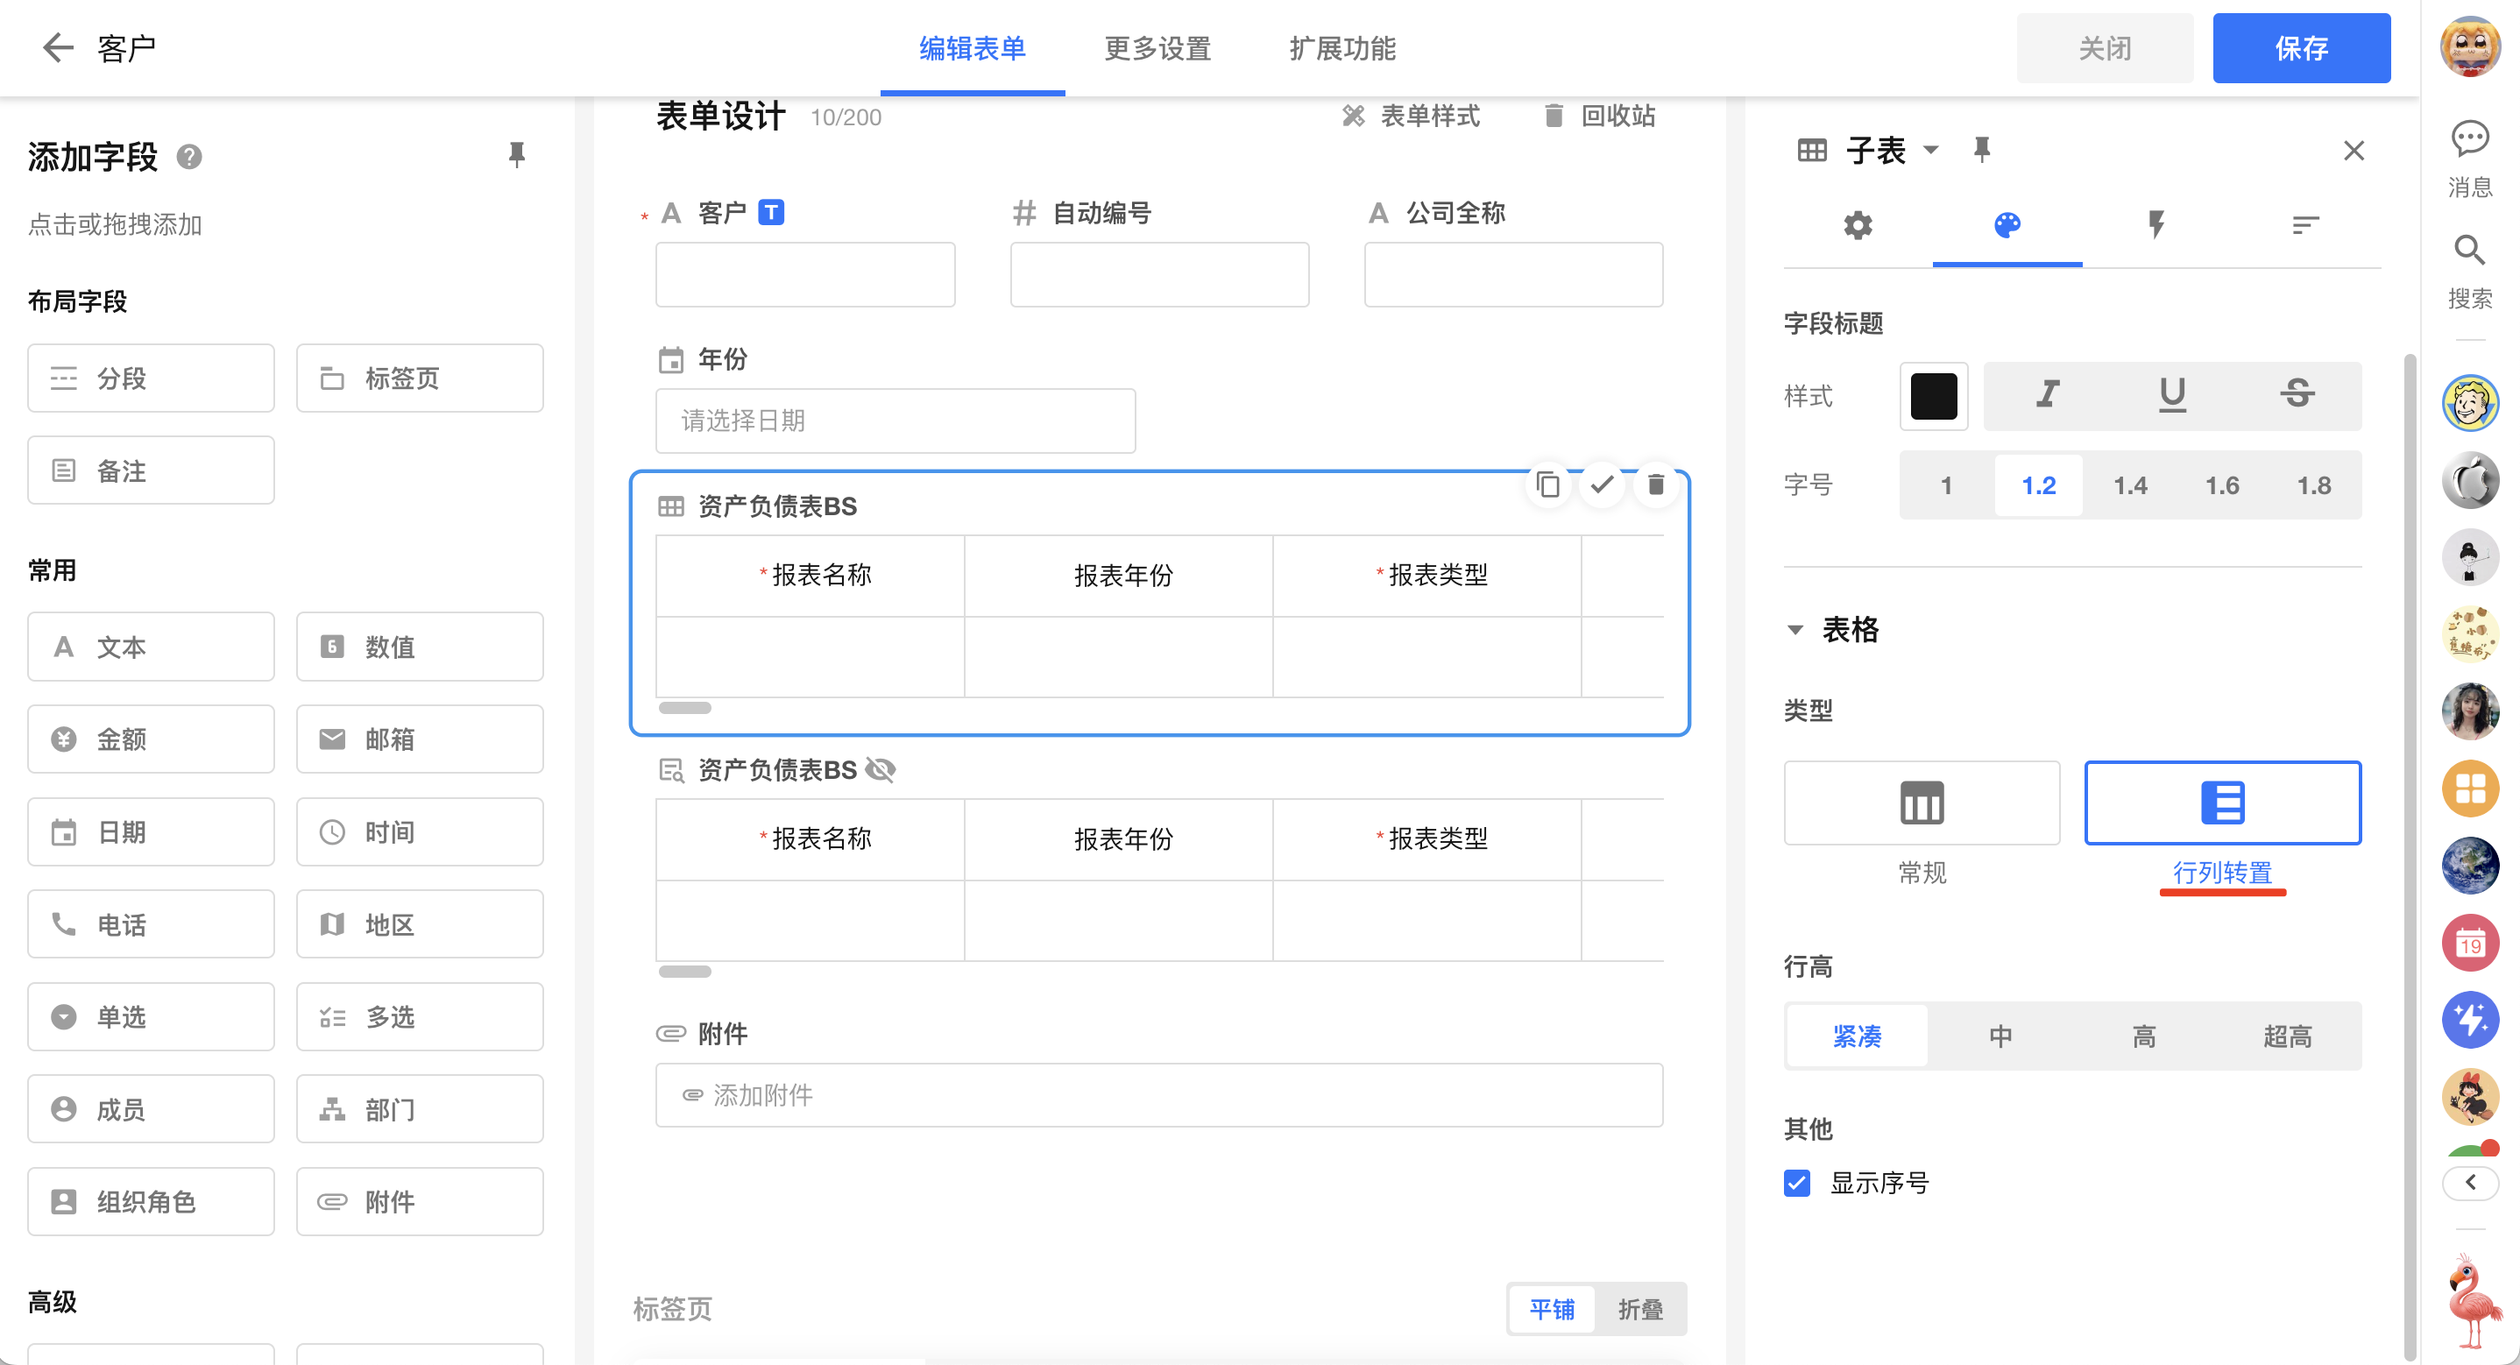Go back using the left arrow
2520x1365 pixels.
[x=58, y=48]
